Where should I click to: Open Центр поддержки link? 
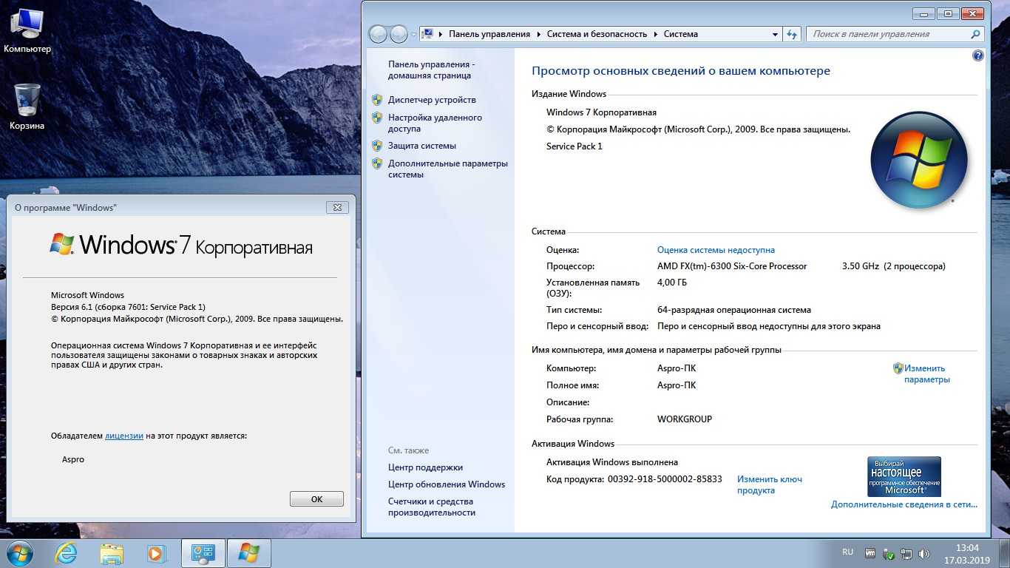pos(425,467)
